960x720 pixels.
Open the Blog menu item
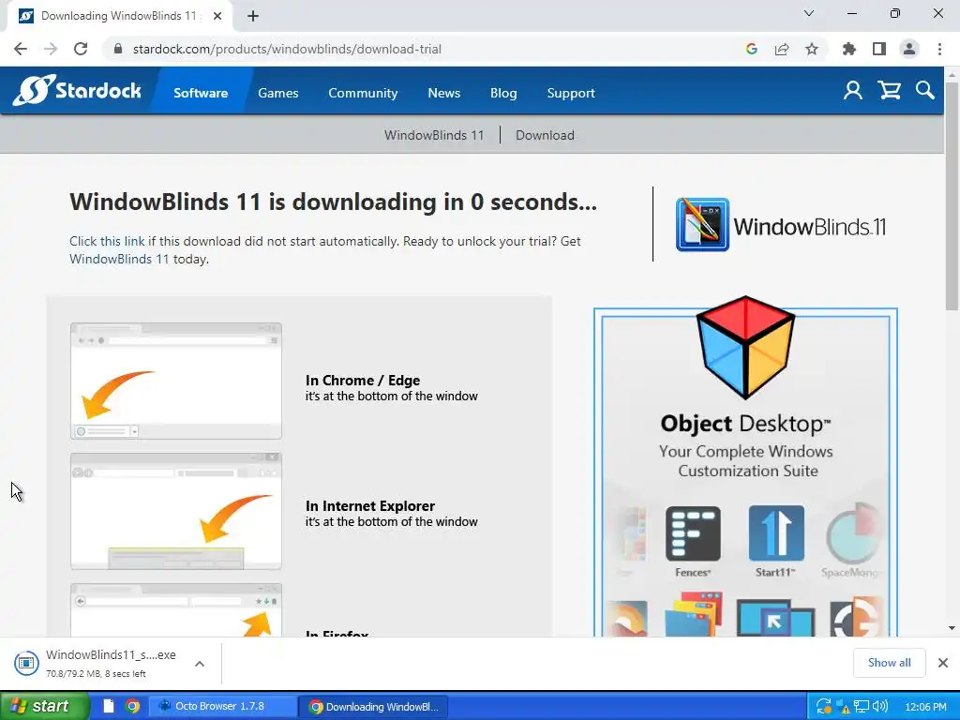[503, 93]
